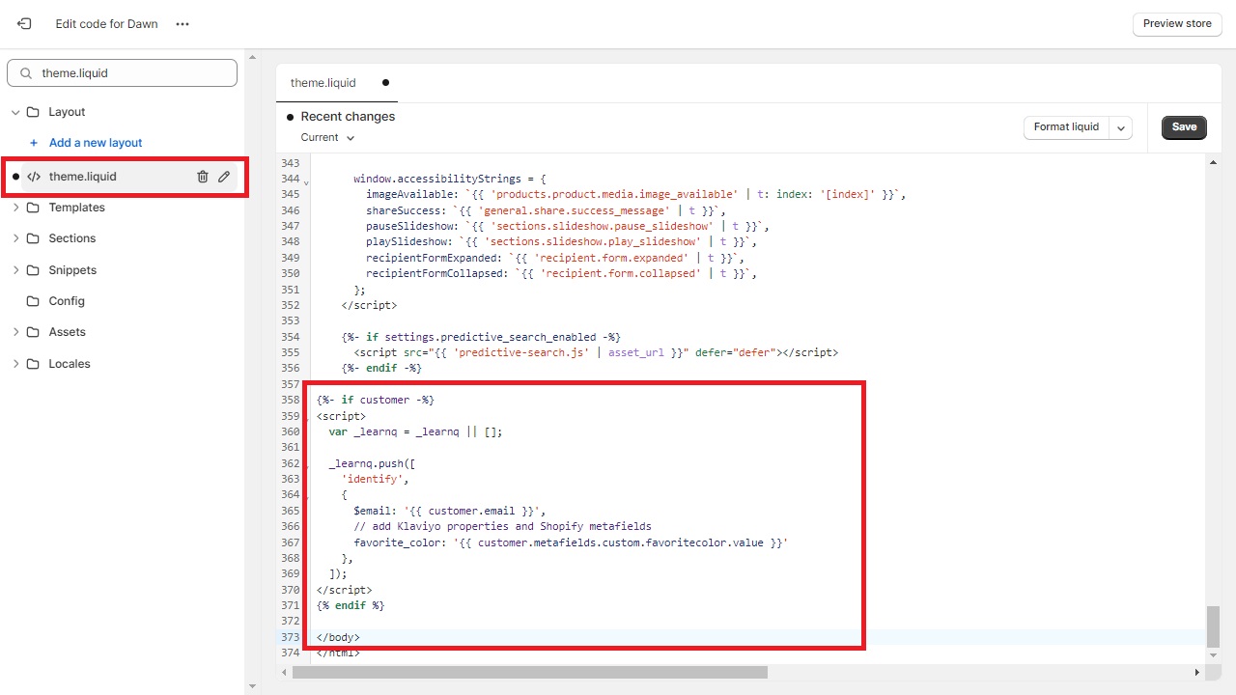Click the 'identify' string in the code

pyautogui.click(x=375, y=479)
